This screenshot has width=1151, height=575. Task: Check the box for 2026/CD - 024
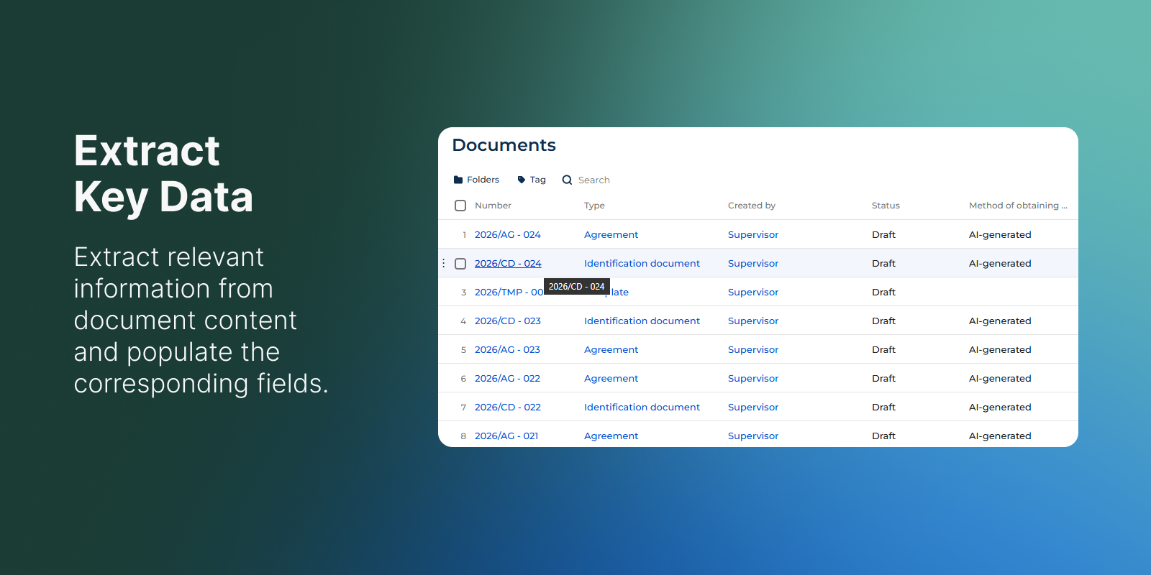(x=460, y=264)
